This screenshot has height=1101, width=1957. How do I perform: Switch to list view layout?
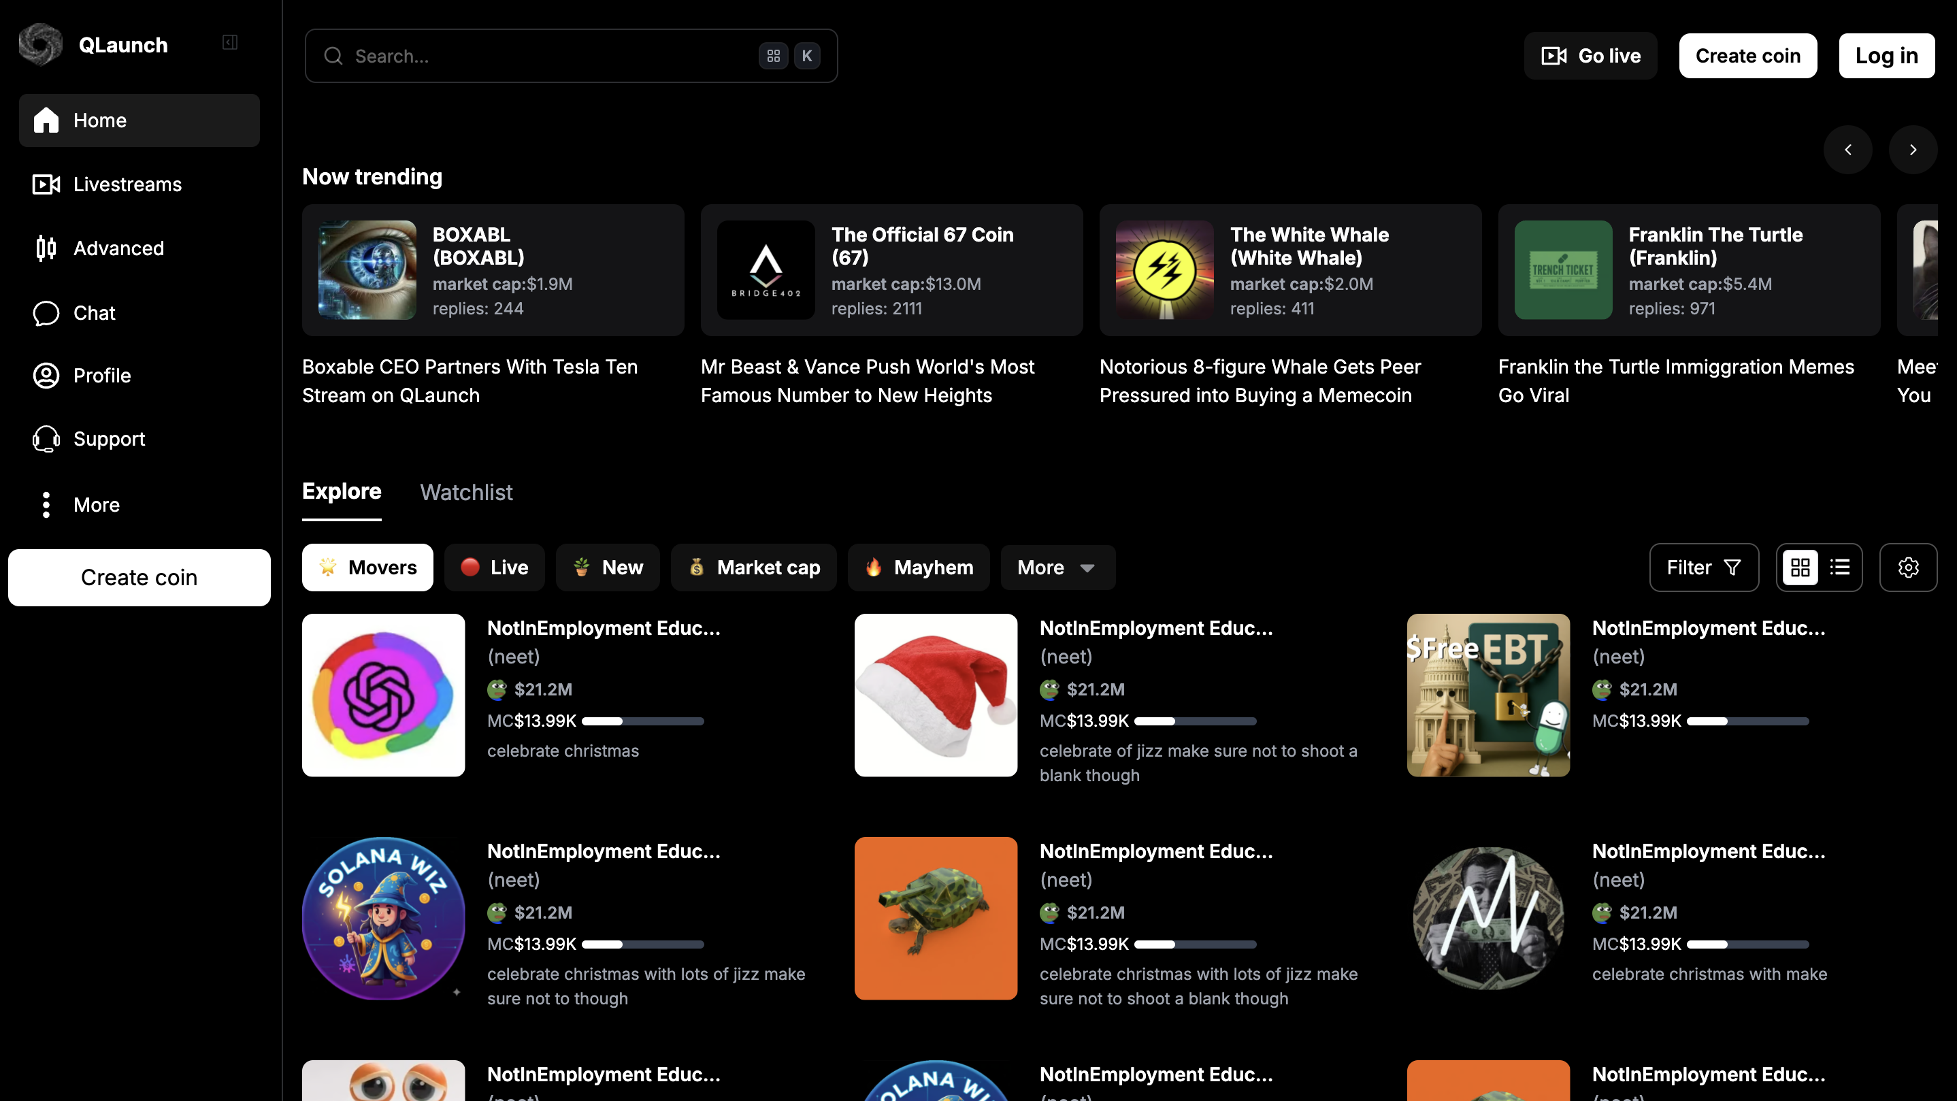[1840, 568]
